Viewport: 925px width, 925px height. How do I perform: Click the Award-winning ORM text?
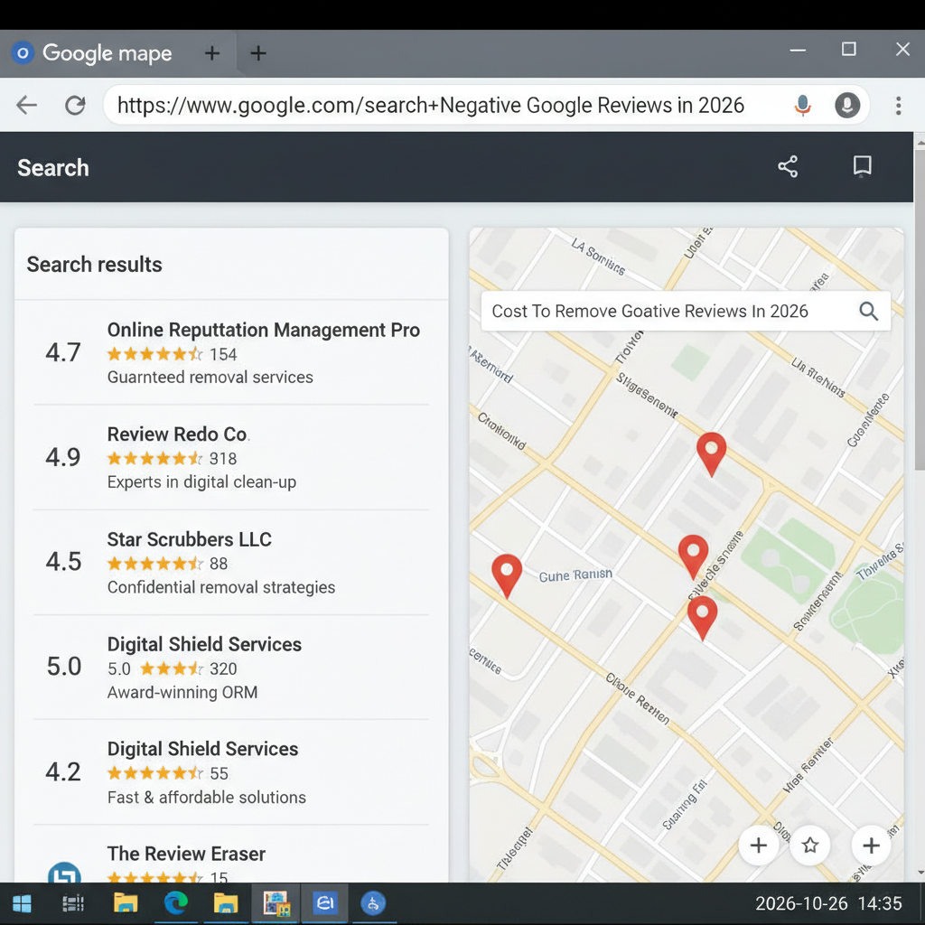point(182,692)
